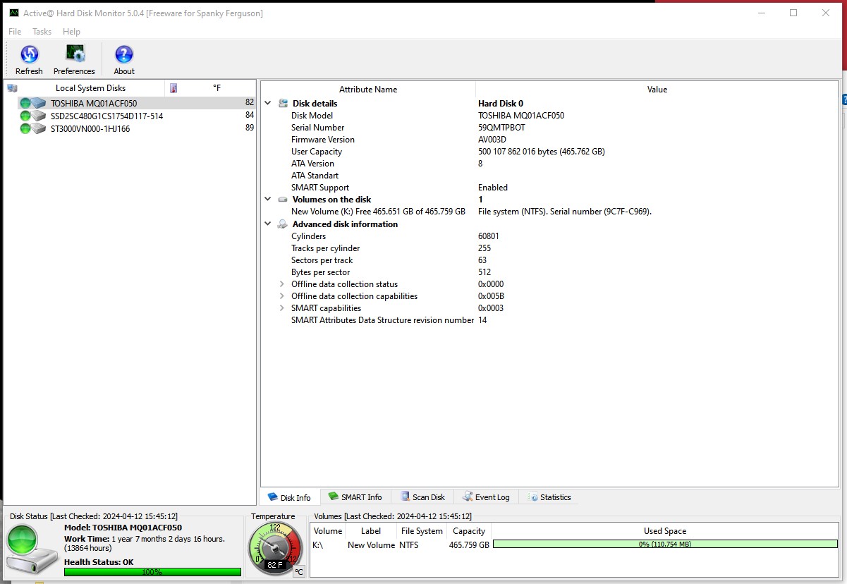
Task: Switch to the Event Log tab
Action: (487, 497)
